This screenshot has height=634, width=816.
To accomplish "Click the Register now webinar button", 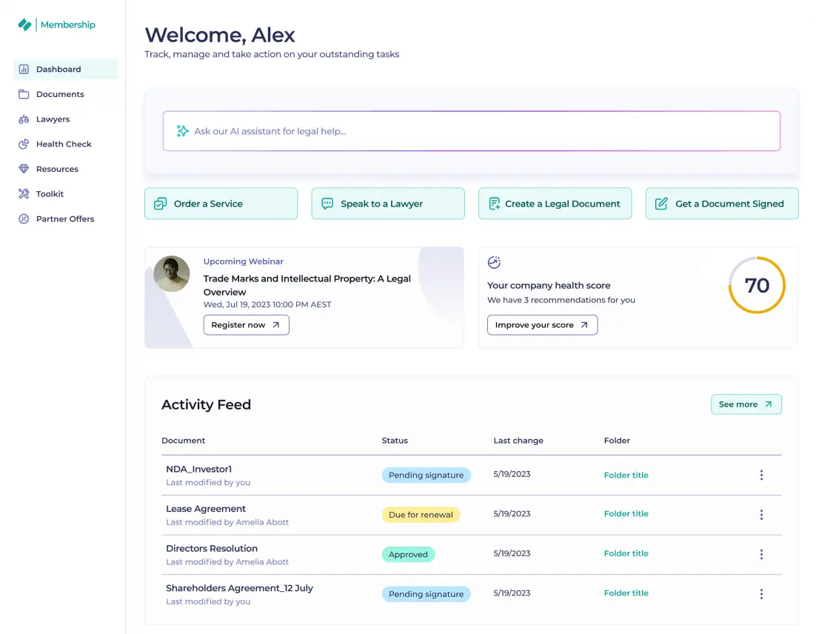I will [x=246, y=324].
